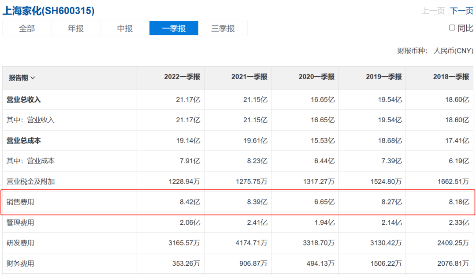Click the 2022 销售费用 value 8.42亿
Viewport: 476px width, 275px height.
(190, 202)
